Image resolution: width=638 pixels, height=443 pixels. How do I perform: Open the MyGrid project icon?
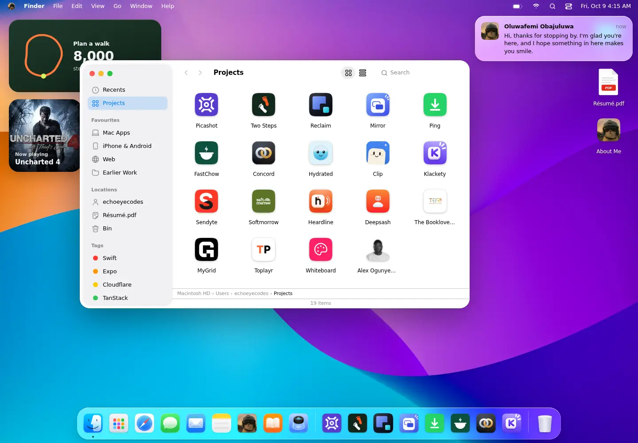coord(206,249)
